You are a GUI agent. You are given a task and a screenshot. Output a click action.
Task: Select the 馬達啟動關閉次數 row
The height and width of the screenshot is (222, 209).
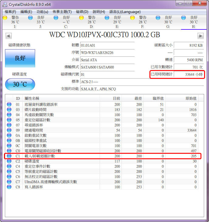102,115
